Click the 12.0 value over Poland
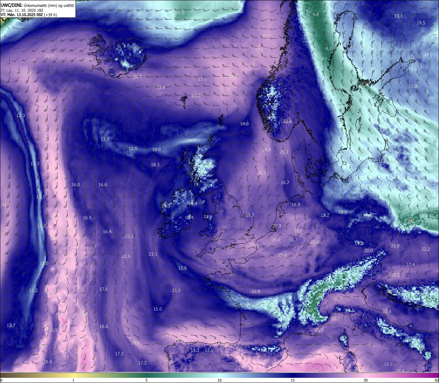Screen dimensions: 439x383 [x=343, y=212]
